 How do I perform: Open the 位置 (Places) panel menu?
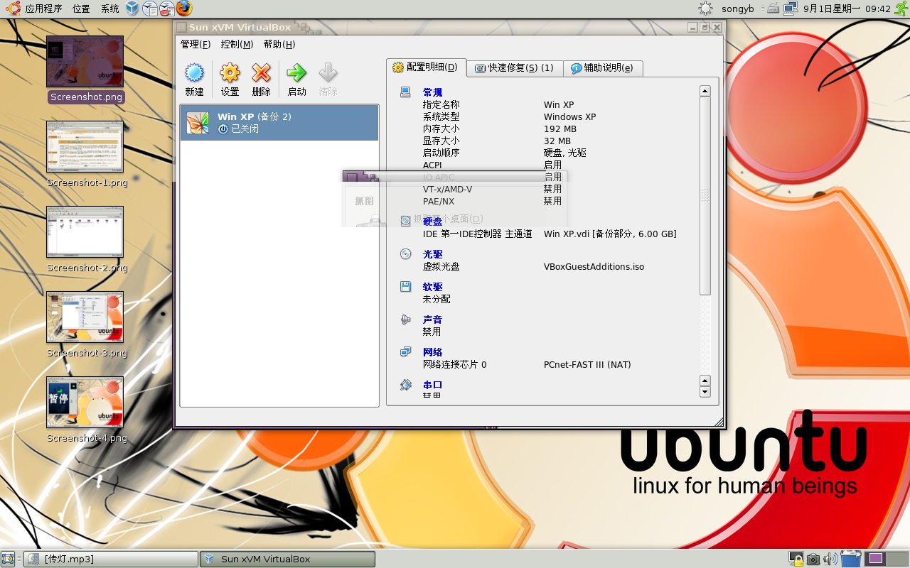pos(81,9)
